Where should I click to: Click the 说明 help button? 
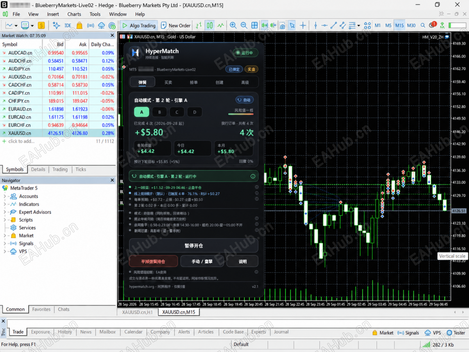coord(242,261)
